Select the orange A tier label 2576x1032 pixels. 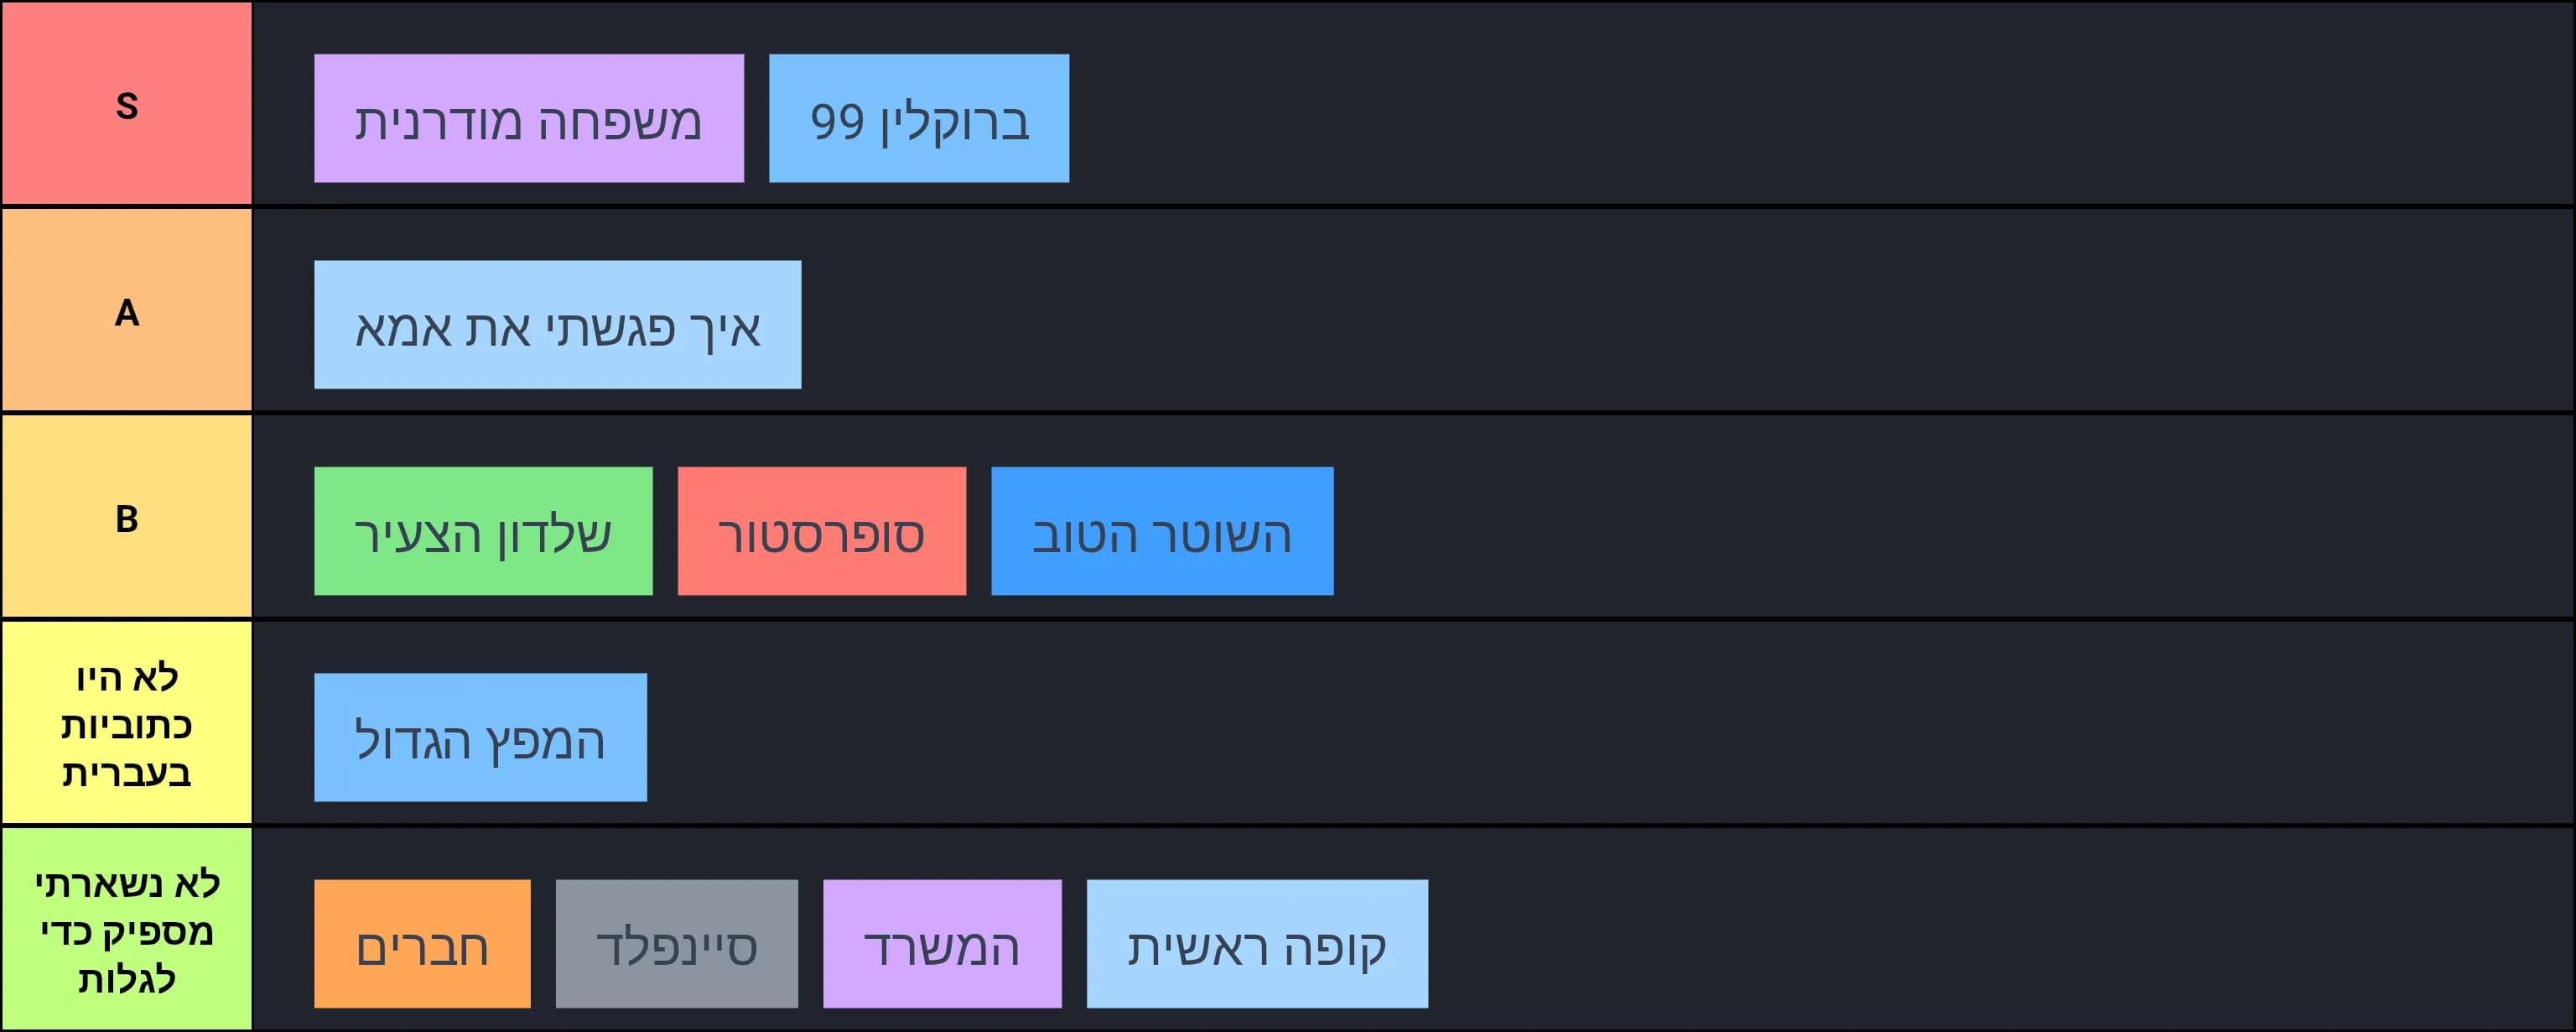[x=127, y=310]
